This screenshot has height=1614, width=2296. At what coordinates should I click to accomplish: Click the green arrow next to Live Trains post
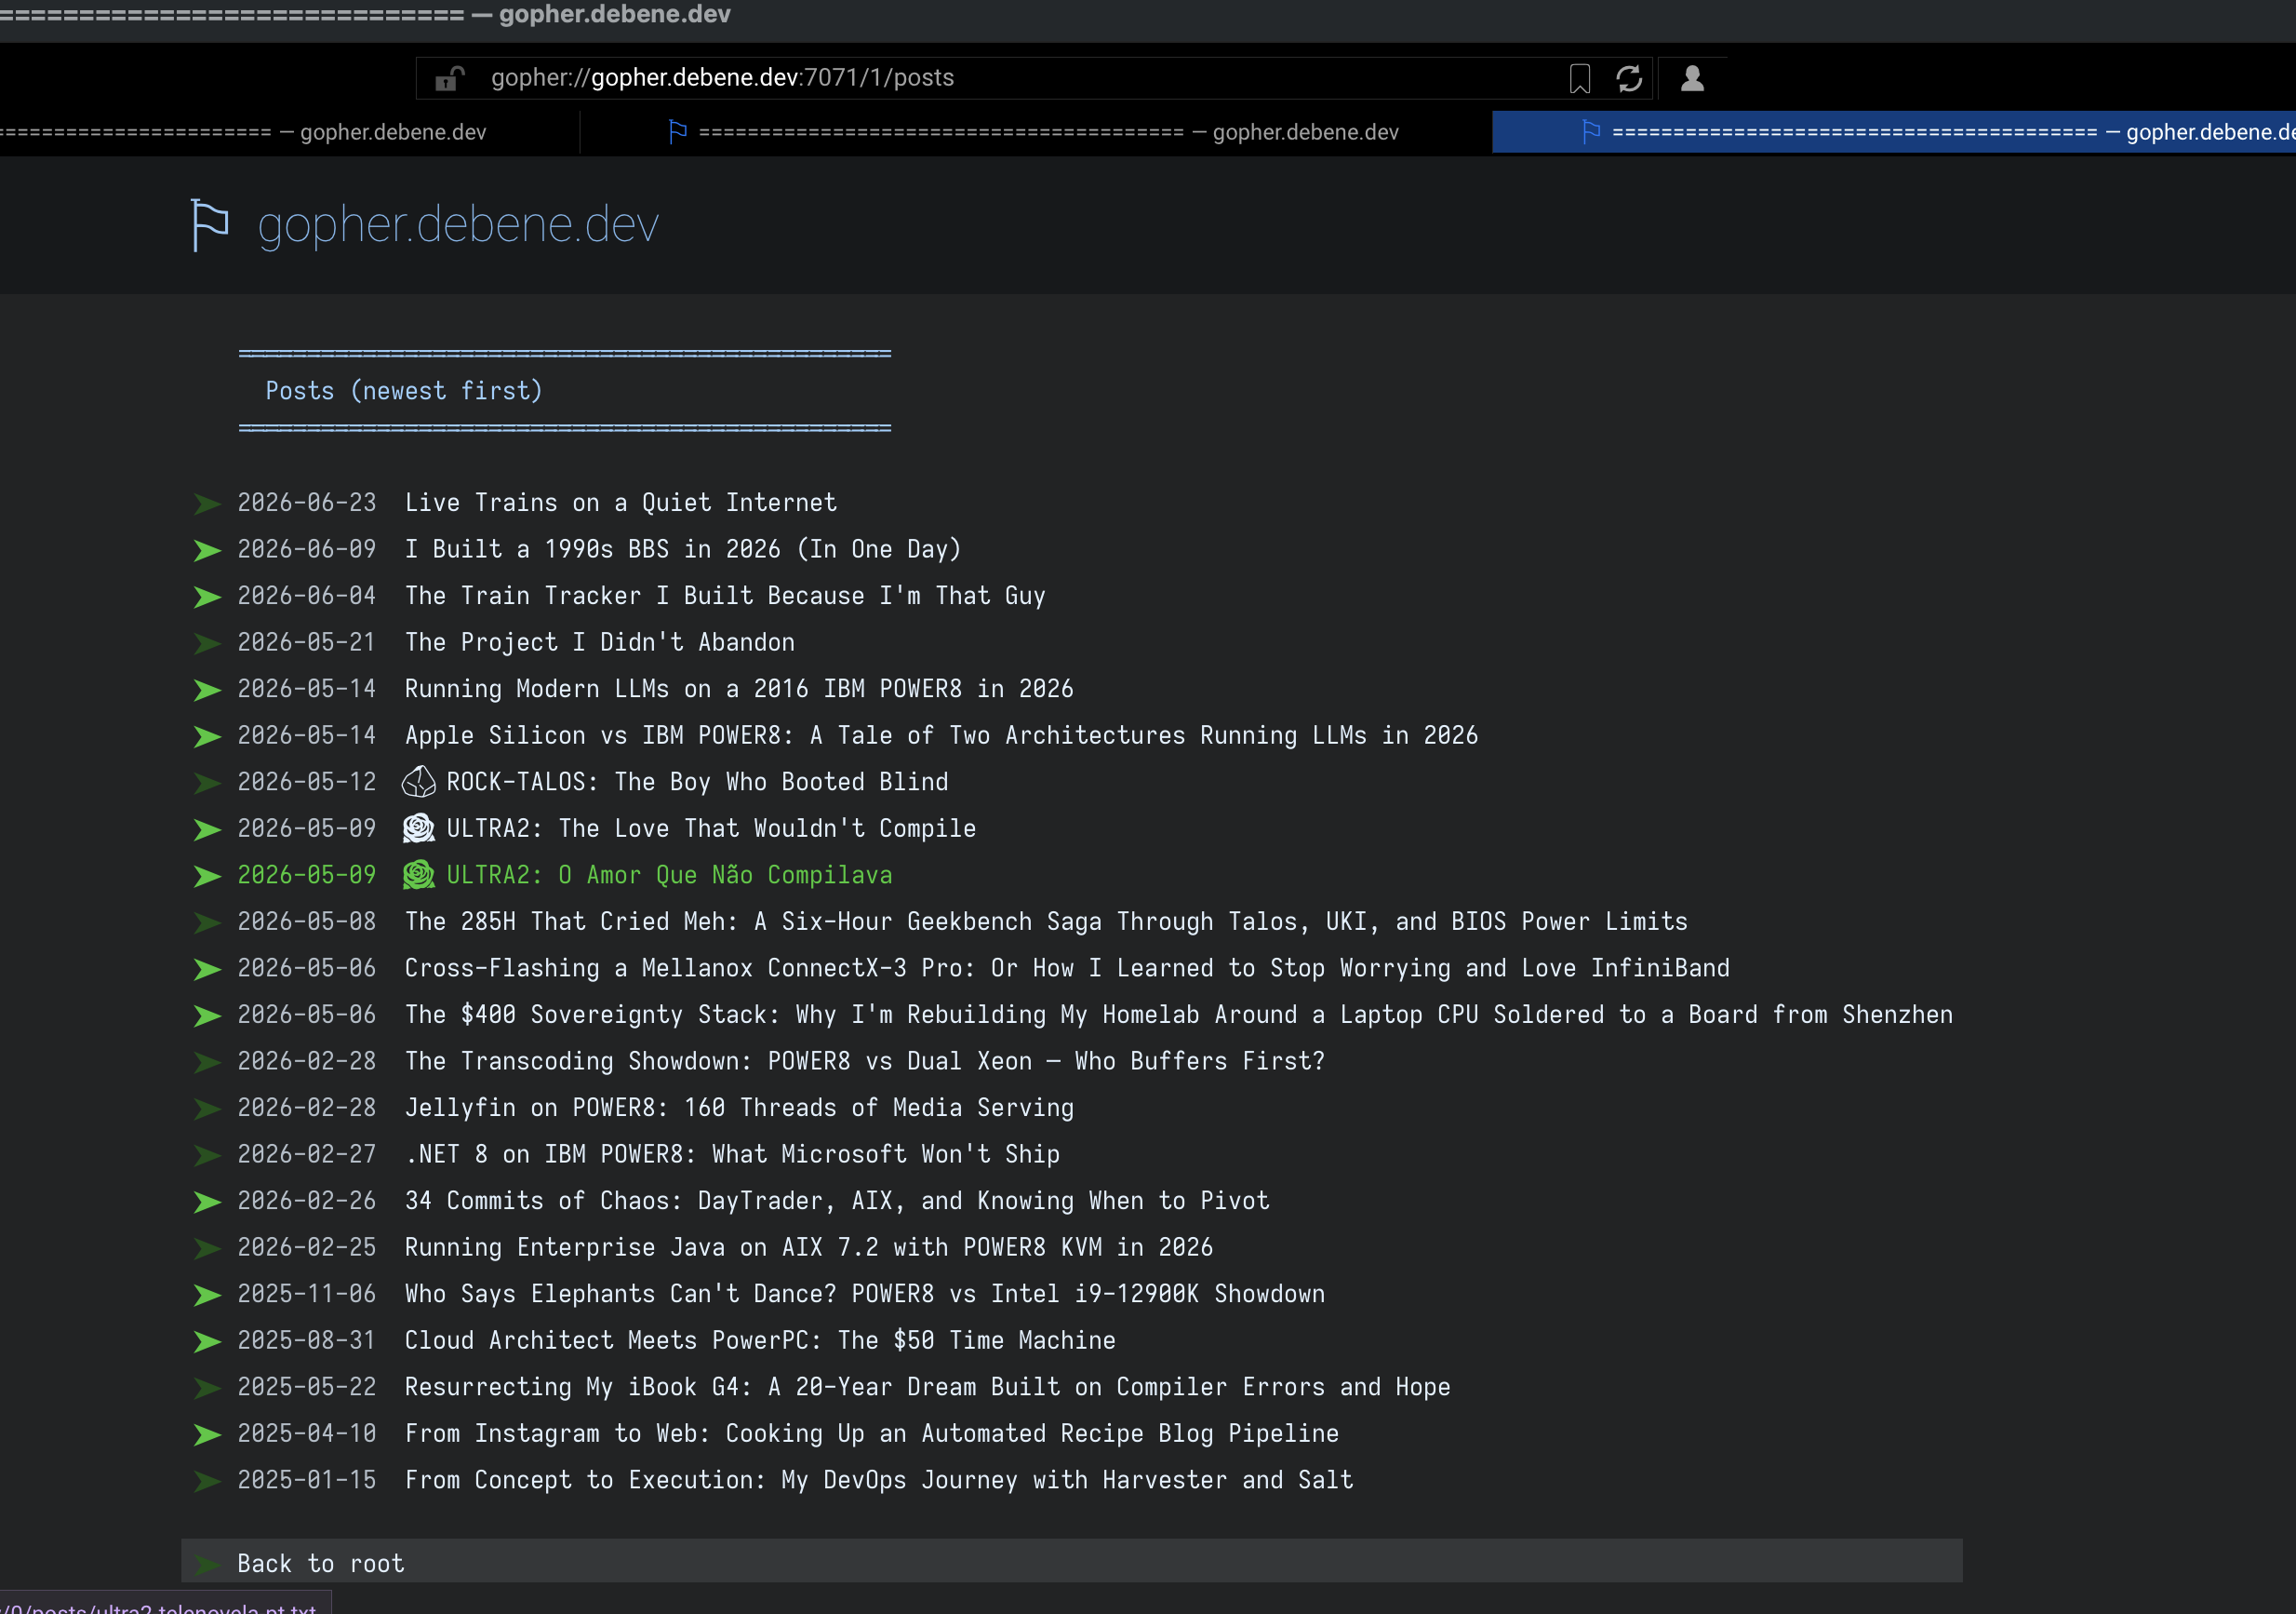[207, 504]
